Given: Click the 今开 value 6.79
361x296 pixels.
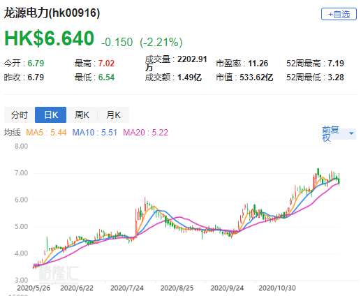Looking at the screenshot, I should 36,64.
